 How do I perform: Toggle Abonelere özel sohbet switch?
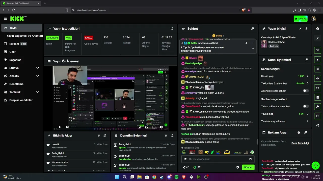point(306,91)
